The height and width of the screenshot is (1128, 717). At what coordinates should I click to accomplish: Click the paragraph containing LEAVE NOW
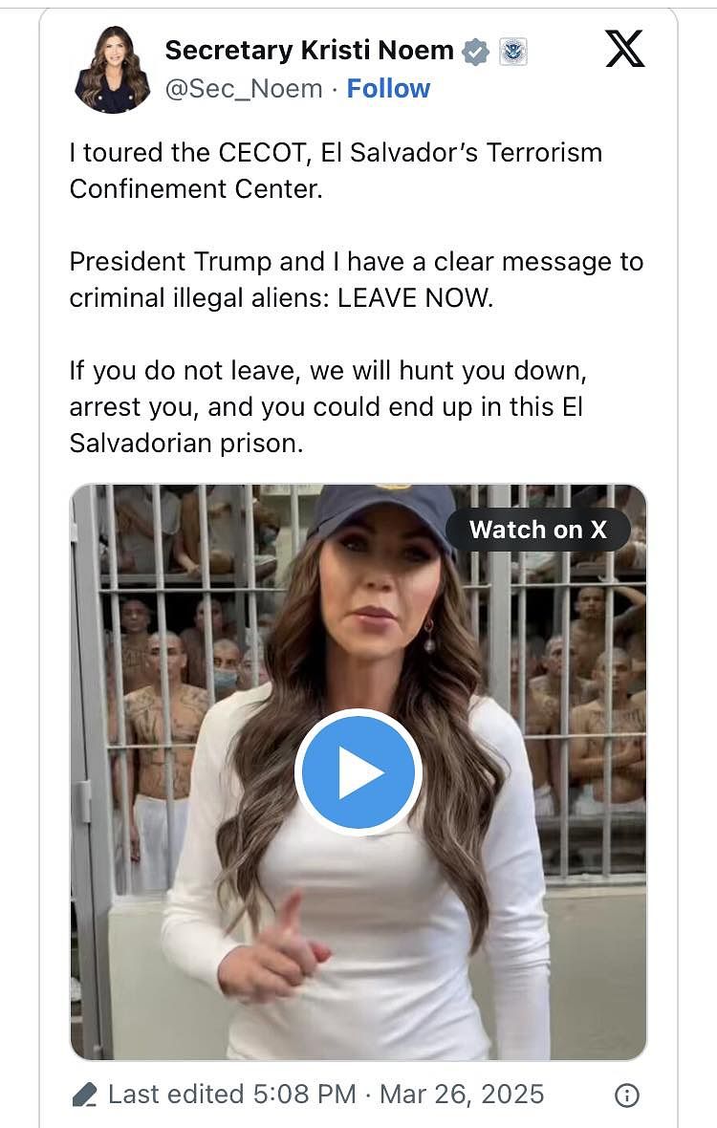pyautogui.click(x=356, y=279)
